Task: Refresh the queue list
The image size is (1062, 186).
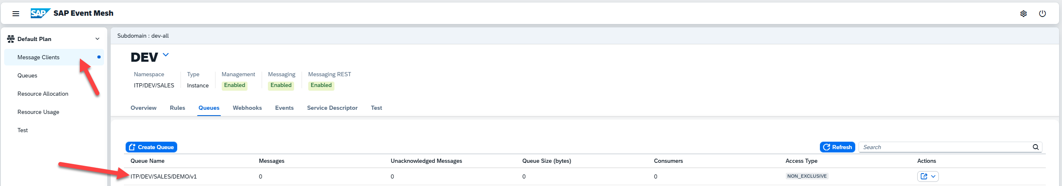Action: pyautogui.click(x=837, y=147)
